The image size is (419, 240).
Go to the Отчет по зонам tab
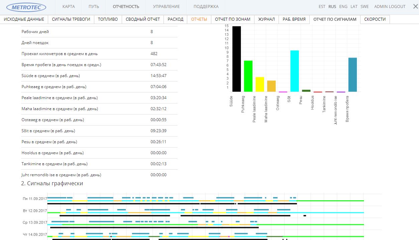(x=232, y=19)
